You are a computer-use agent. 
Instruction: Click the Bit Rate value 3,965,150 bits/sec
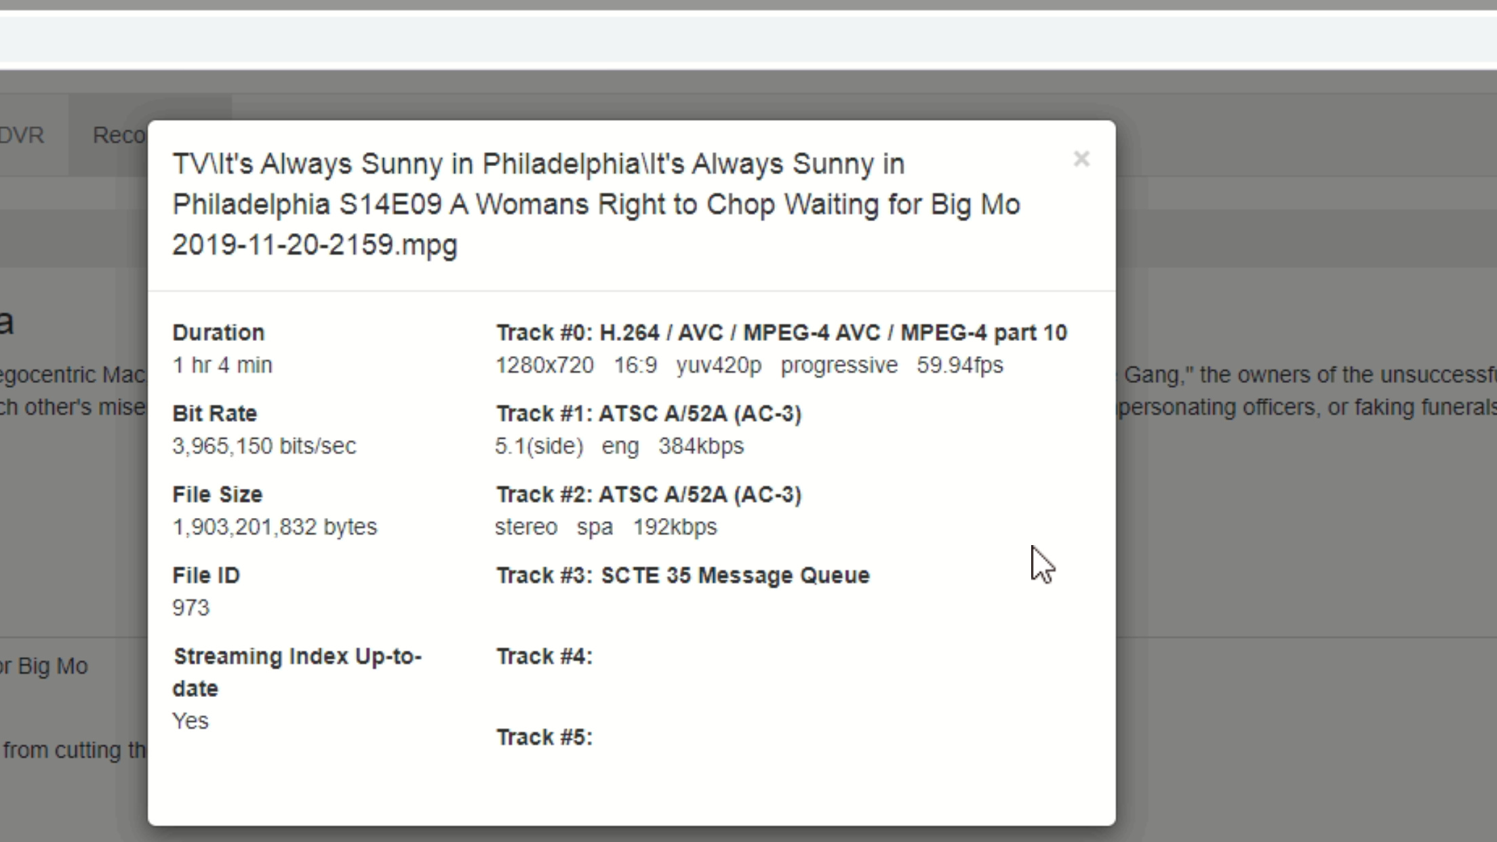pos(264,446)
